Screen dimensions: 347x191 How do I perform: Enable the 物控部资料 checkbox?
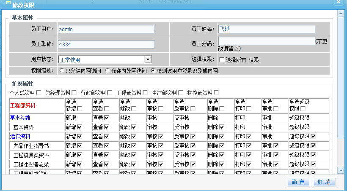(x=217, y=92)
